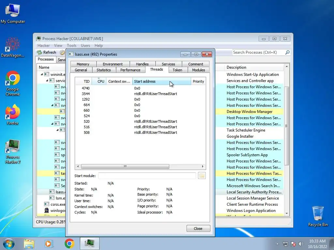Collapse the wininit.exe tree node

click(42, 75)
